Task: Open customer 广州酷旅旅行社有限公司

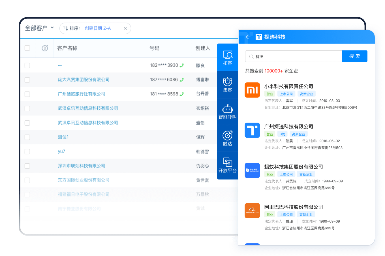Action: point(82,94)
